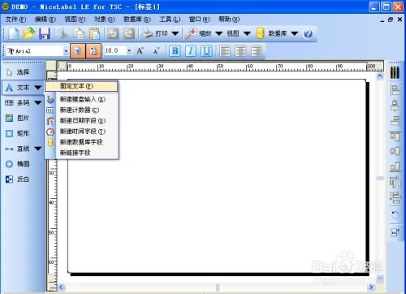Toggle Bold text formatting

click(x=175, y=51)
